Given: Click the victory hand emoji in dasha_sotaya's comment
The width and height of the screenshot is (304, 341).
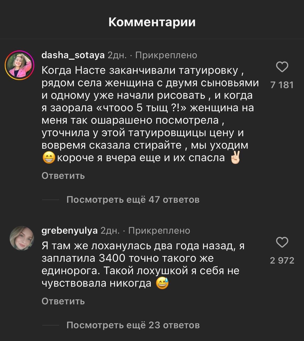Looking at the screenshot, I should pyautogui.click(x=235, y=157).
